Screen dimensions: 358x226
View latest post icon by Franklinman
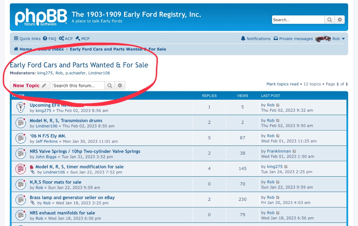click(295, 151)
